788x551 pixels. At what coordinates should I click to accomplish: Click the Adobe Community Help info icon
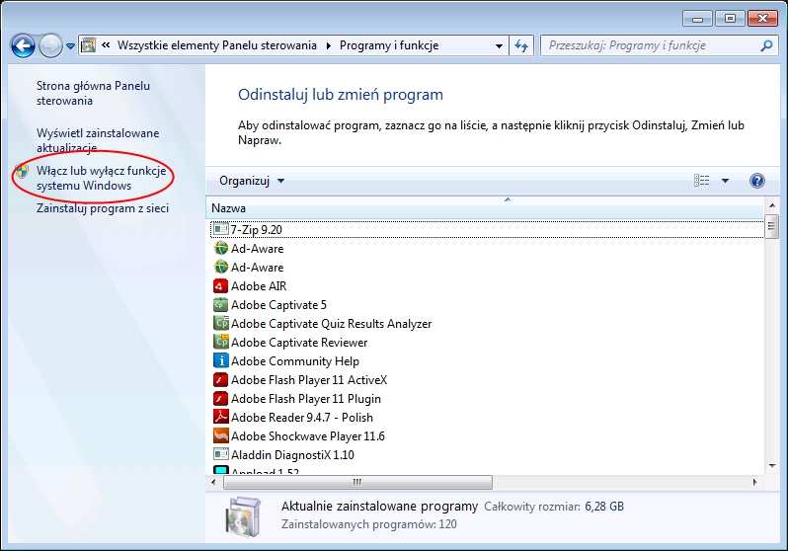220,361
